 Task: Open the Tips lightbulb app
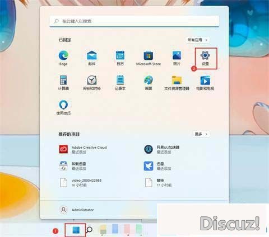pos(63,107)
